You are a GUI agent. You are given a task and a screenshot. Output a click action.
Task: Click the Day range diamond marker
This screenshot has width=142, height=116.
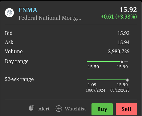(x=122, y=62)
